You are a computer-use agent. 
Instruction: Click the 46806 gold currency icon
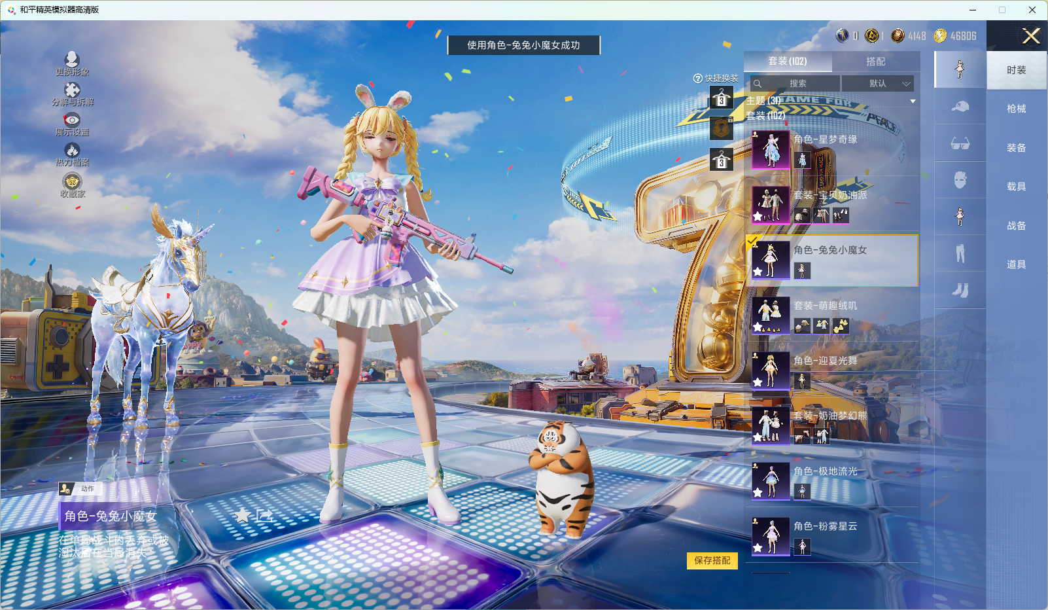940,36
